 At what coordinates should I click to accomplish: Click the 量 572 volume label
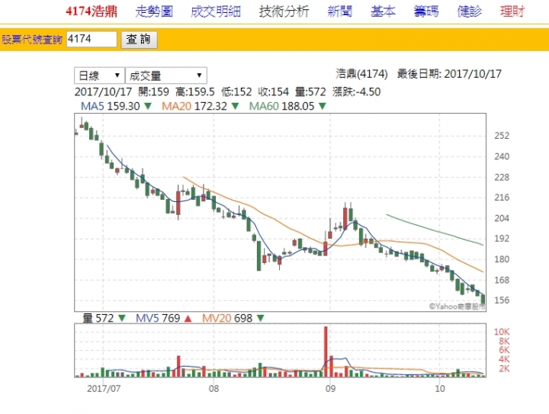coord(98,318)
